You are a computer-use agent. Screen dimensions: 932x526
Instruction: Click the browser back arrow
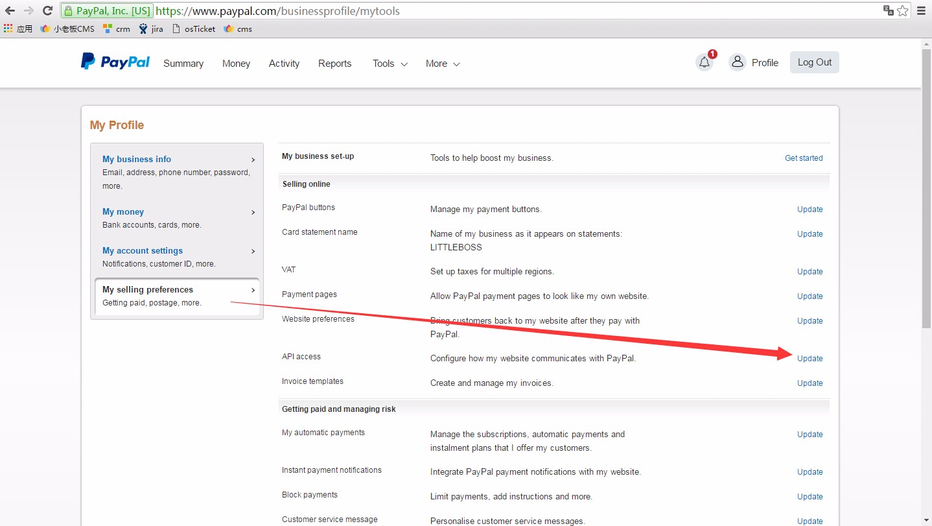coord(10,10)
